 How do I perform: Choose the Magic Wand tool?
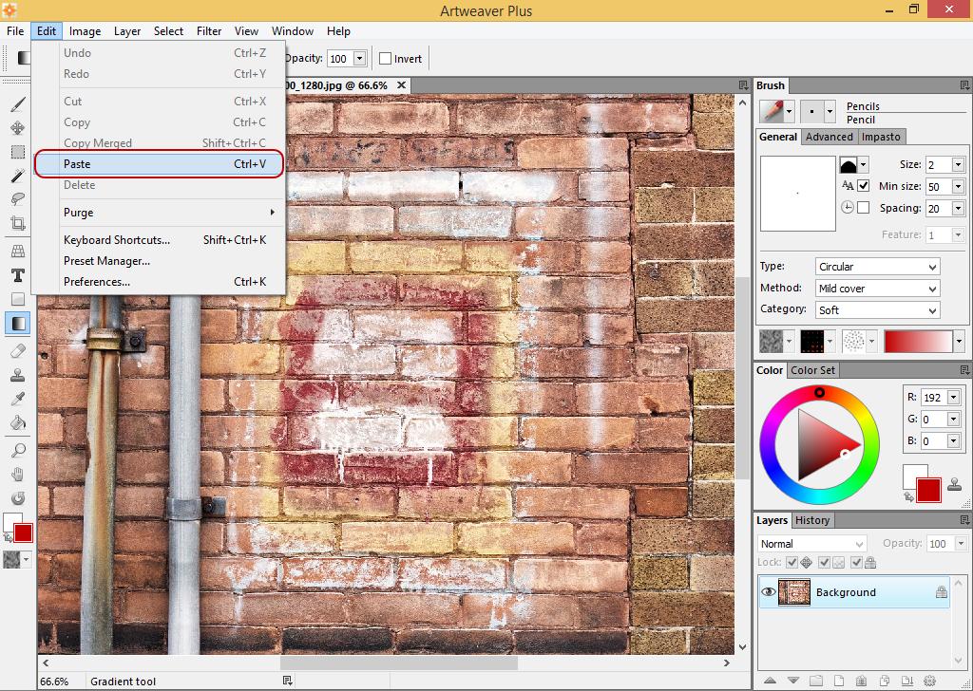tap(17, 176)
